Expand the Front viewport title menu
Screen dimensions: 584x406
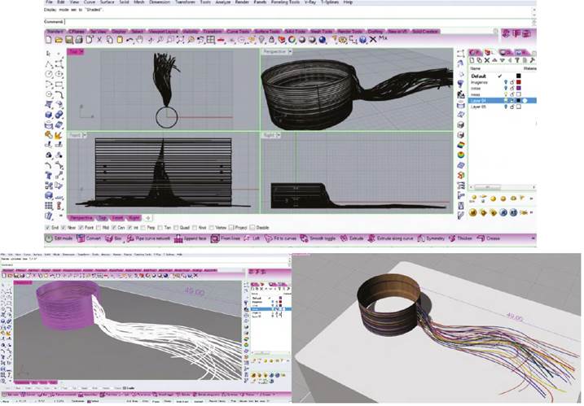(x=76, y=135)
